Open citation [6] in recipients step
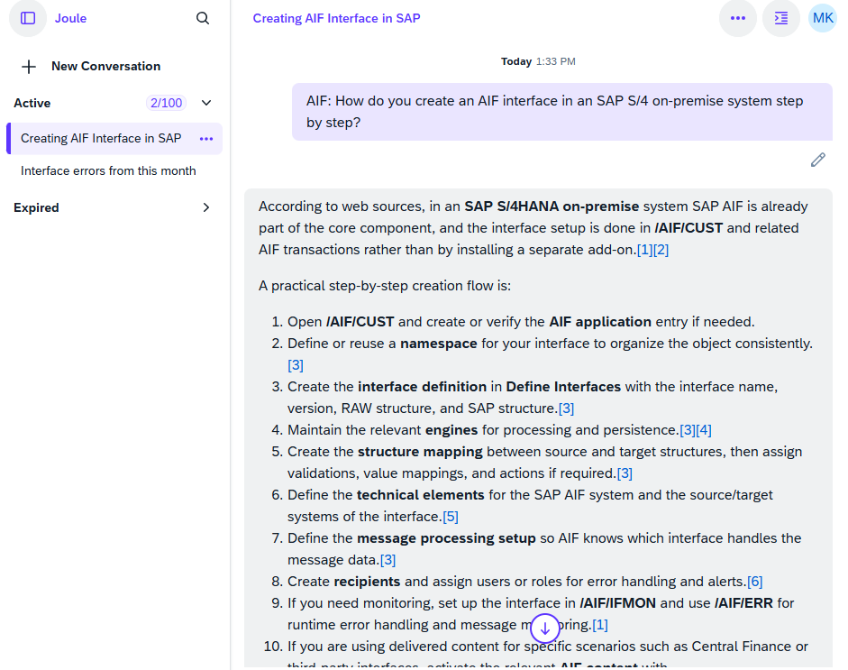This screenshot has height=670, width=848. tap(755, 582)
